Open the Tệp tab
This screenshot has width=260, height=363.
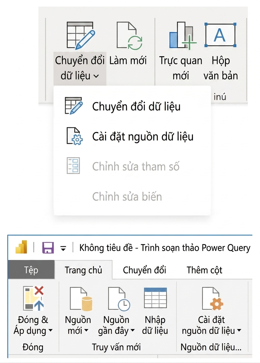[31, 270]
